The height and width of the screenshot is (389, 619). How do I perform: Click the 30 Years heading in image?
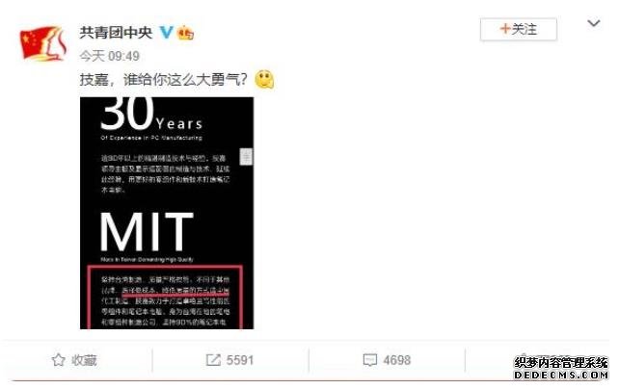[x=151, y=115]
